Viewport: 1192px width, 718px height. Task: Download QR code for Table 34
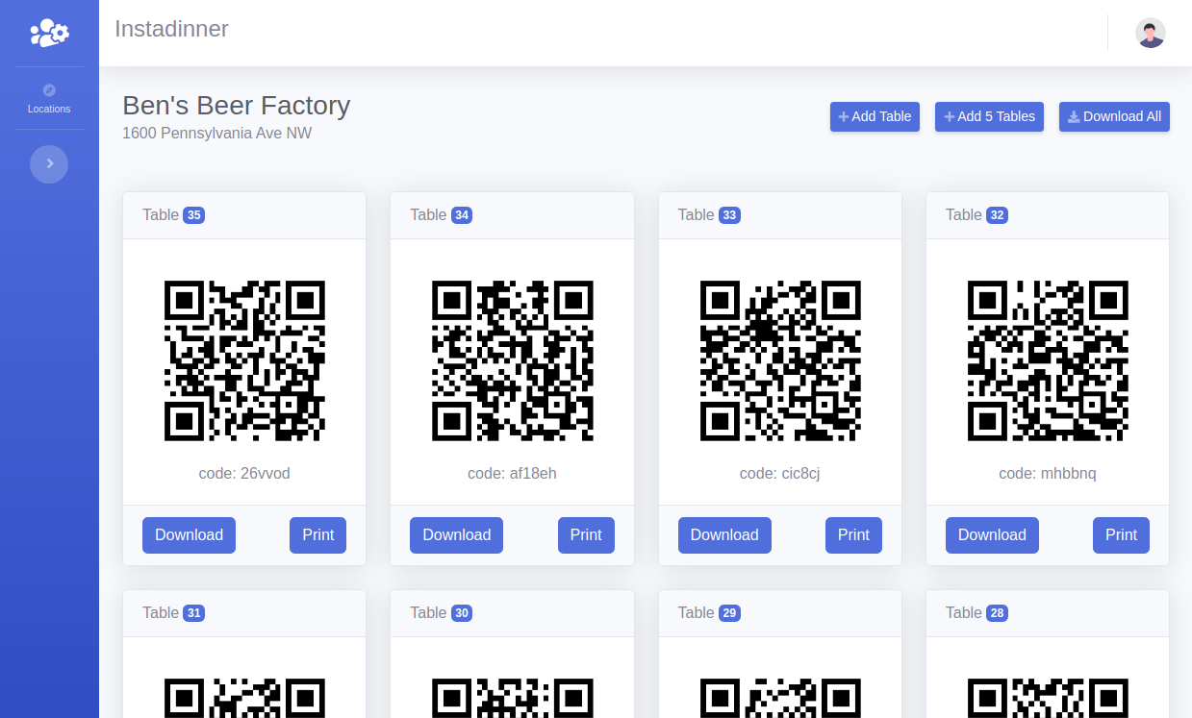click(x=456, y=535)
